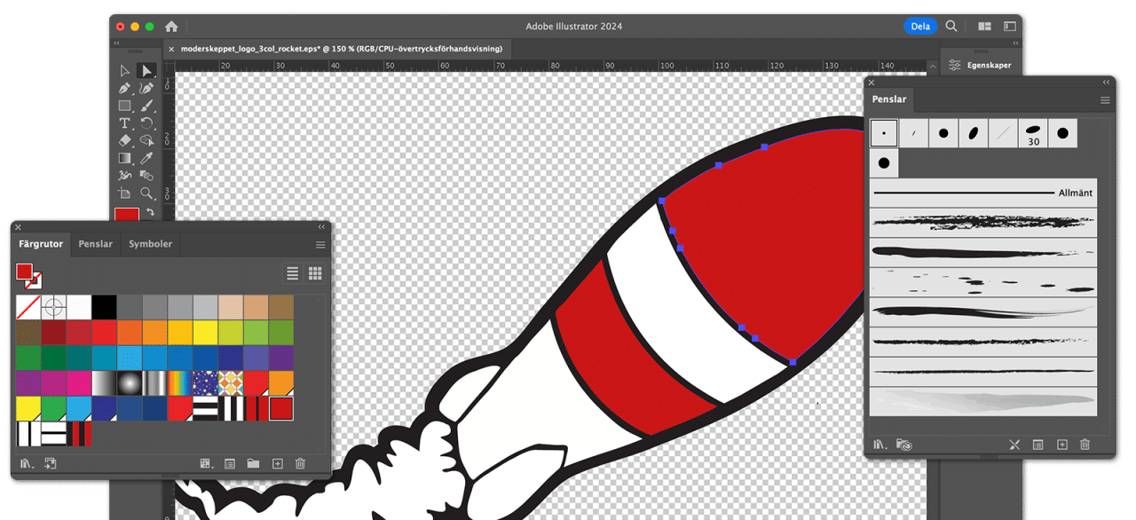The image size is (1136, 520).
Task: Click the trash icon in the Penslar panel
Action: pyautogui.click(x=1085, y=445)
